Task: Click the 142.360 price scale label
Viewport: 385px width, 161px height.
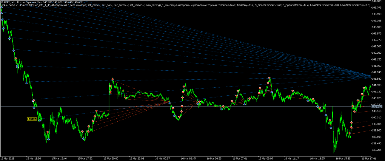Action: [377, 53]
